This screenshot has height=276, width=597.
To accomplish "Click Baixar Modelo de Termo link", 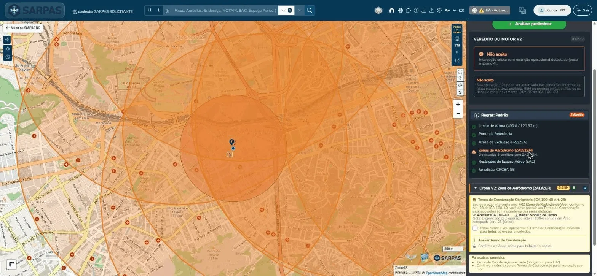I will (535, 215).
